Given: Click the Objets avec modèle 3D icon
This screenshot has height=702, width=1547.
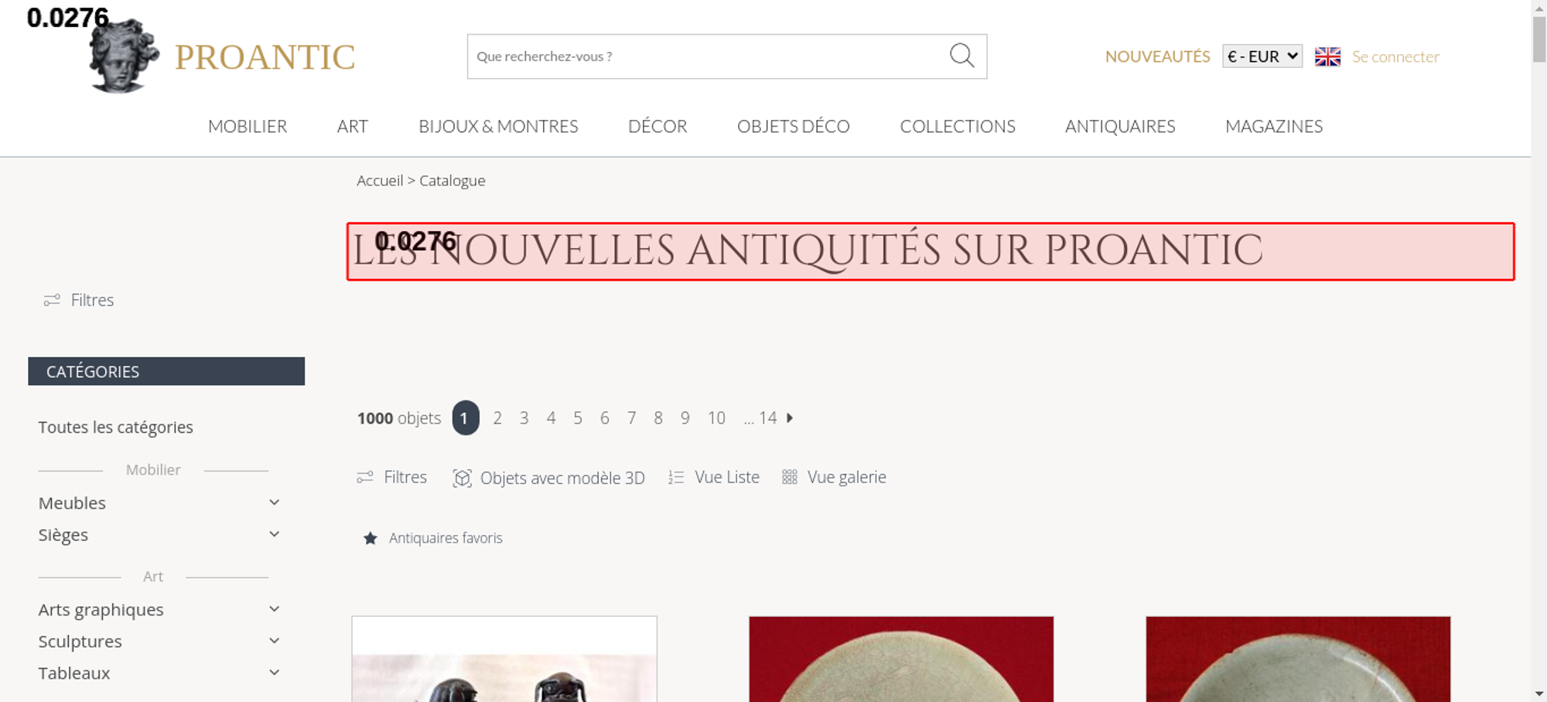Looking at the screenshot, I should point(462,478).
